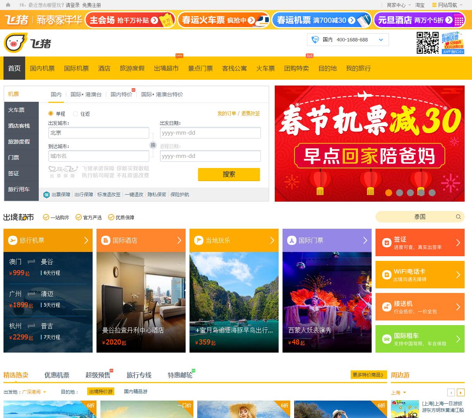The height and width of the screenshot is (418, 472).
Task: Open 国际门票 card arrow
Action: (x=365, y=240)
